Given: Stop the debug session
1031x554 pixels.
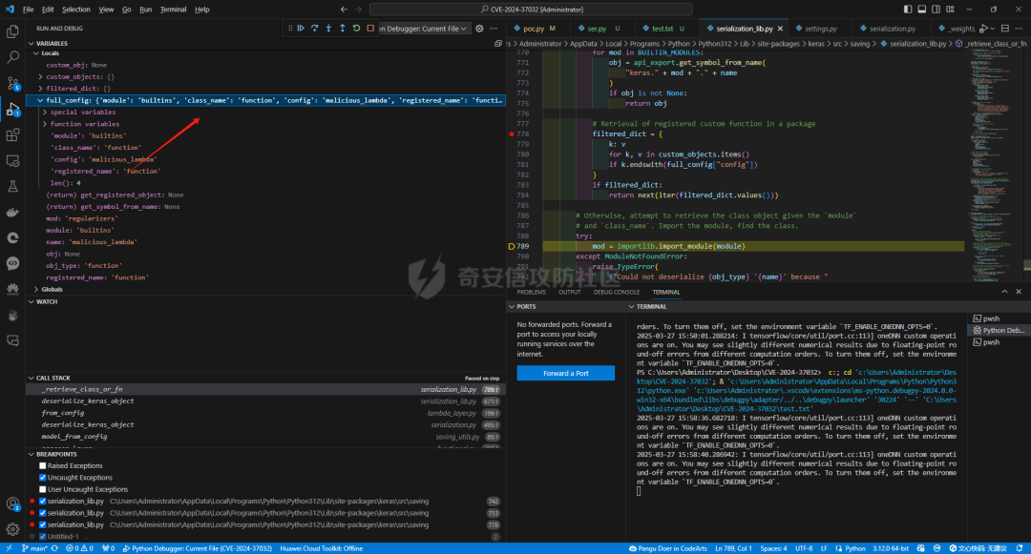Looking at the screenshot, I should (x=370, y=29).
